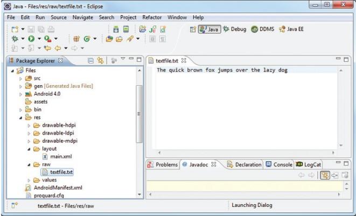The height and width of the screenshot is (216, 356).
Task: Switch to the Problems tab
Action: pos(163,164)
